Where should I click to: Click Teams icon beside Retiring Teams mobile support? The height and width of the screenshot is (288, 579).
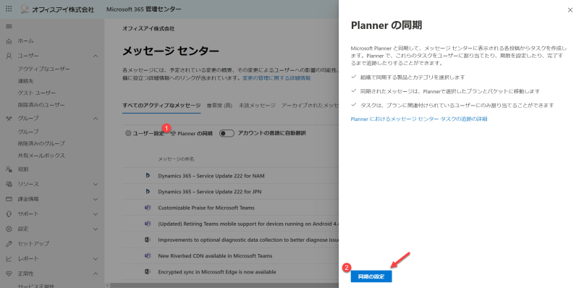point(148,224)
